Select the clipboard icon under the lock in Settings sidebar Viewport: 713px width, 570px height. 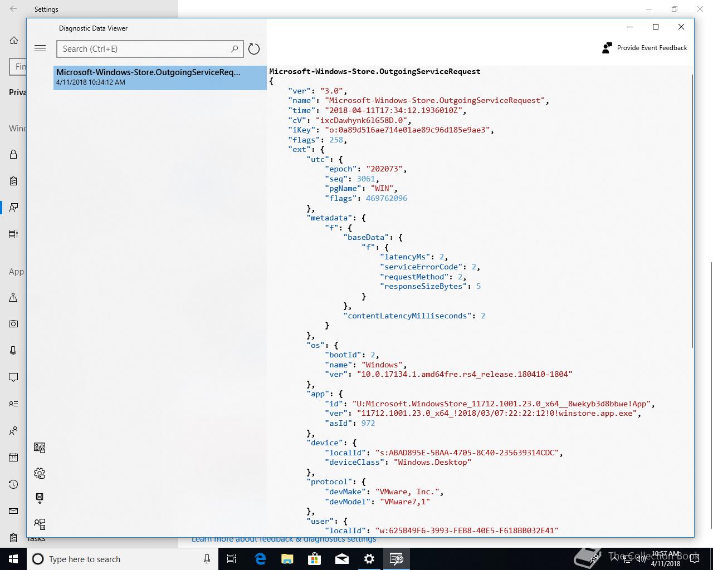tap(13, 181)
